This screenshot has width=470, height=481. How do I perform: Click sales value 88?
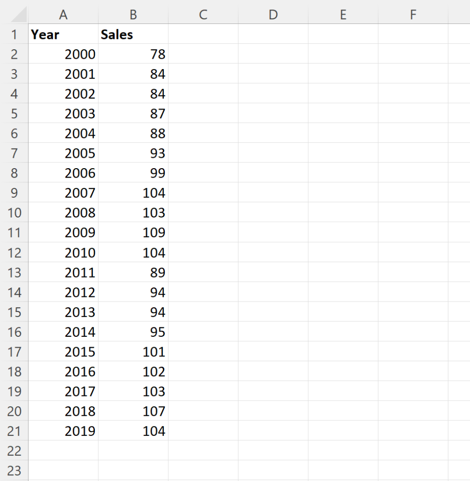click(133, 133)
